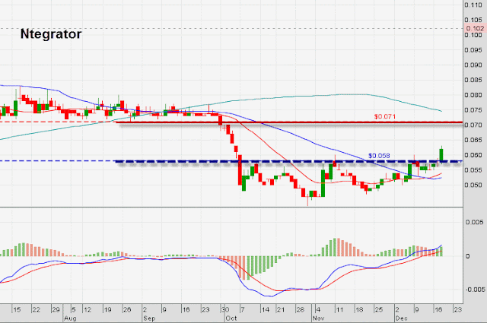
Task: Click the MACD 0.005 axis label
Action: point(474,222)
